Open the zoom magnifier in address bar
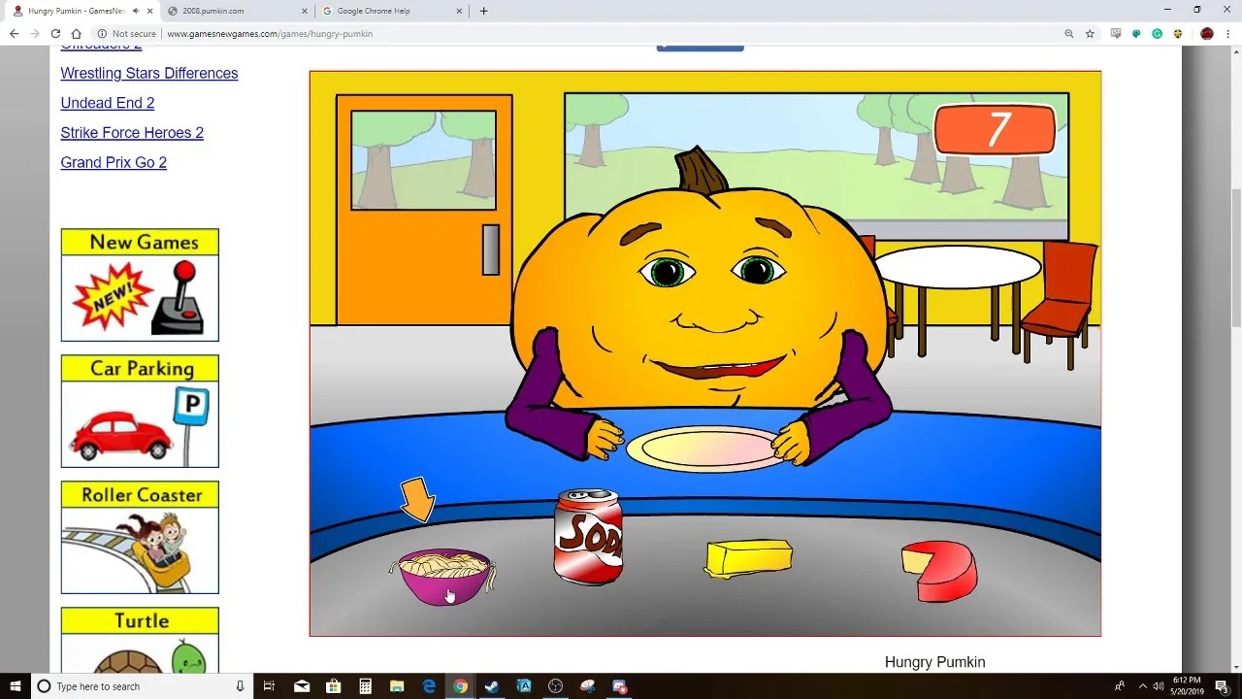This screenshot has height=699, width=1242. (1069, 34)
